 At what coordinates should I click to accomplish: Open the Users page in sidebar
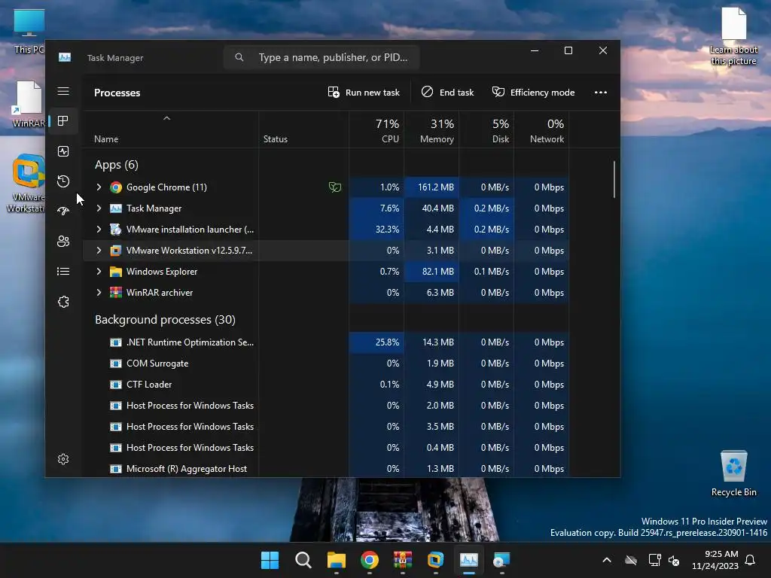pyautogui.click(x=63, y=242)
